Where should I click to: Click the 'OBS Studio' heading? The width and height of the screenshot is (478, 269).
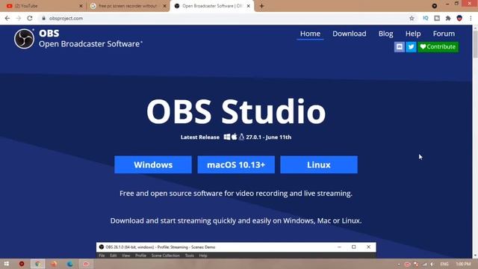pos(236,111)
